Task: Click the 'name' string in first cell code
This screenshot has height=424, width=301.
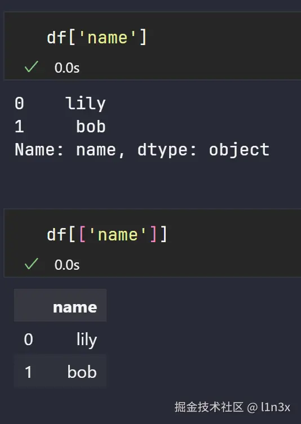Action: 108,38
